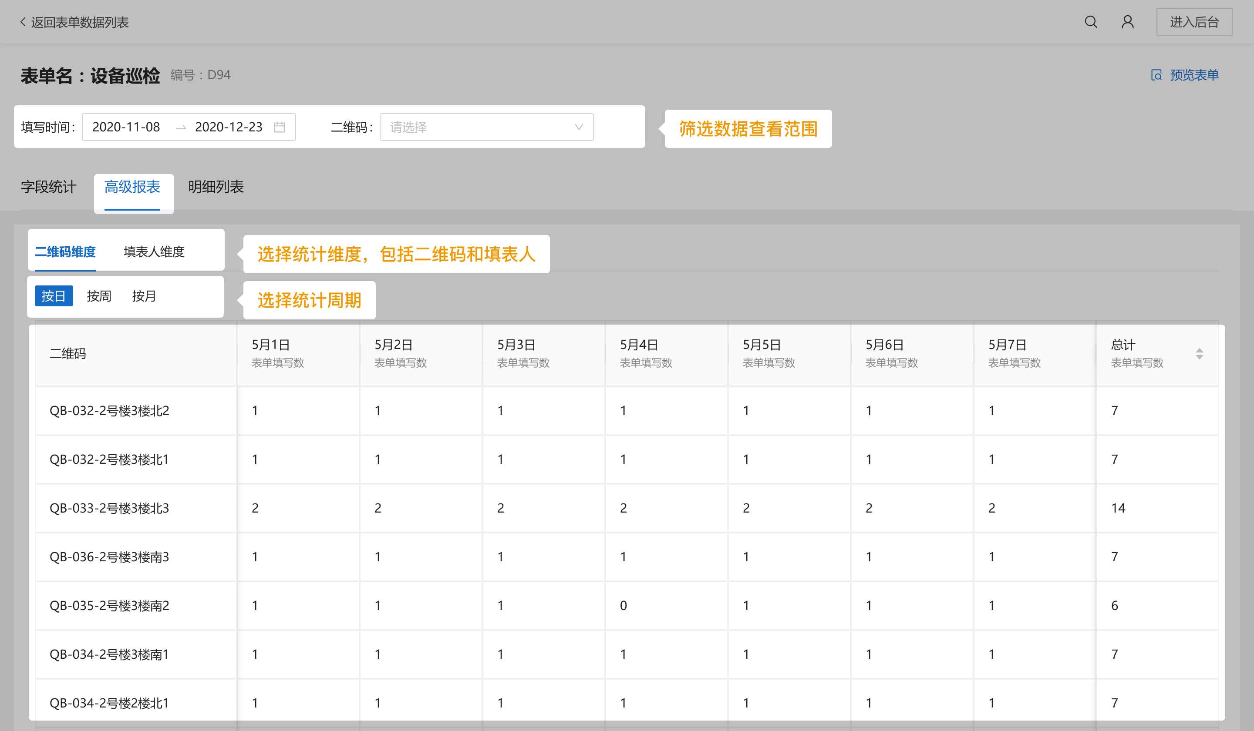
Task: Click the 5月4日 column header
Action: pos(666,354)
